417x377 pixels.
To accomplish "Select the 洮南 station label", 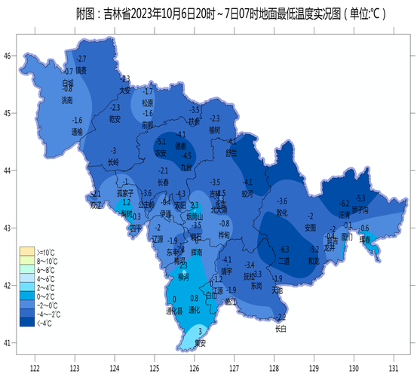I will 67,100.
